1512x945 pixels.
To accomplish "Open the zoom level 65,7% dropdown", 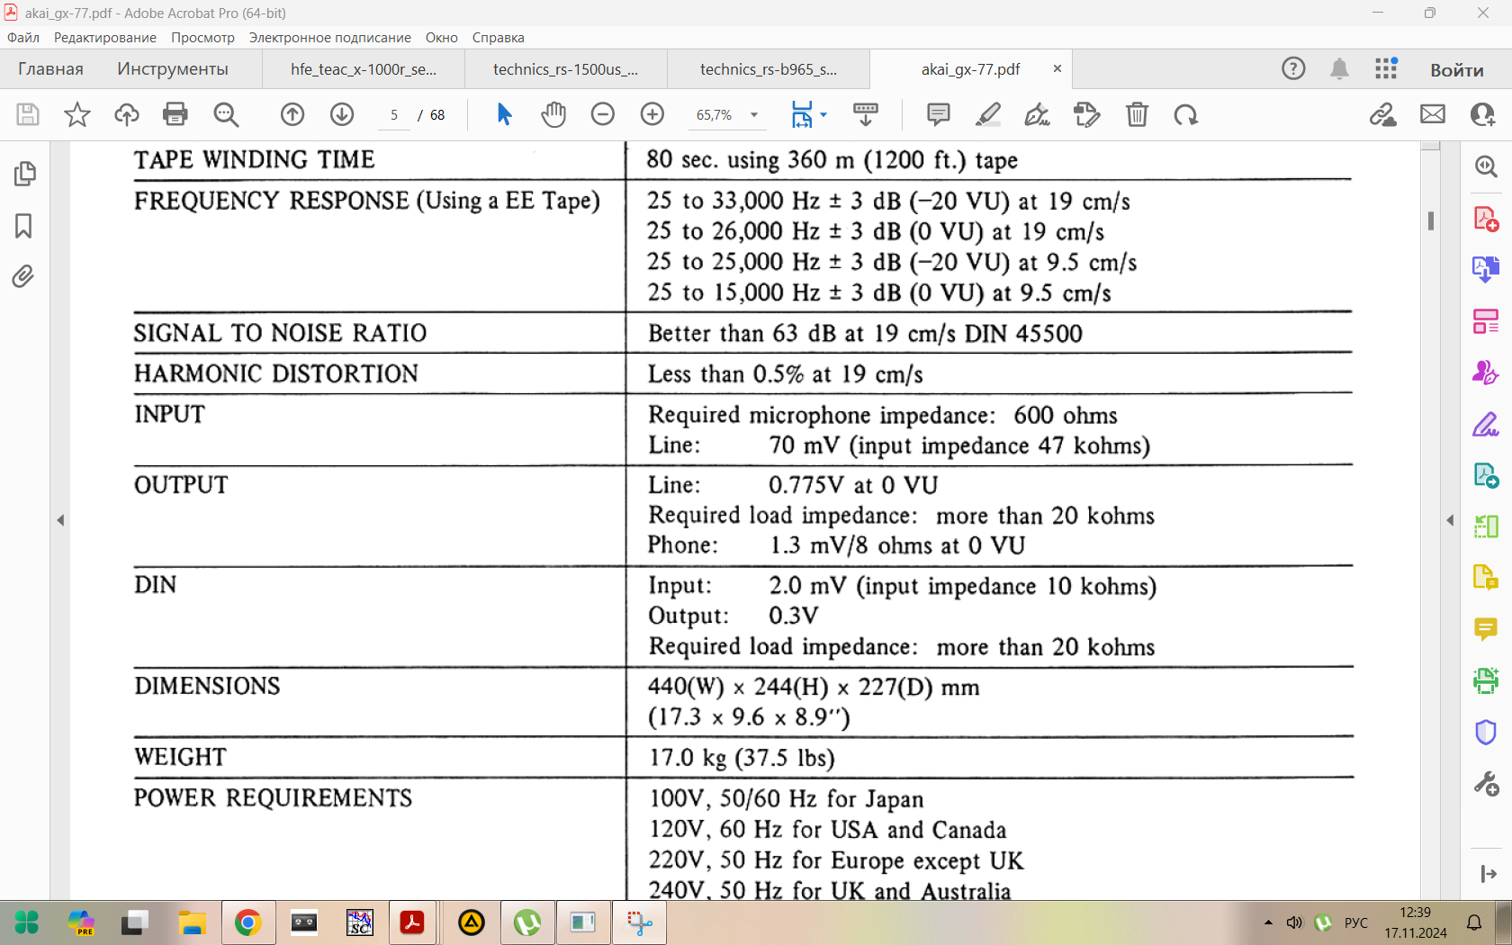I will point(754,115).
